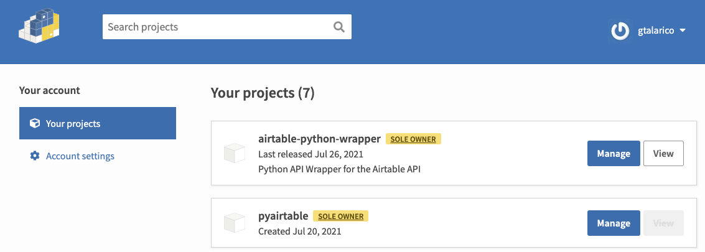
Task: Open Account settings in the sidebar
Action: (x=80, y=156)
